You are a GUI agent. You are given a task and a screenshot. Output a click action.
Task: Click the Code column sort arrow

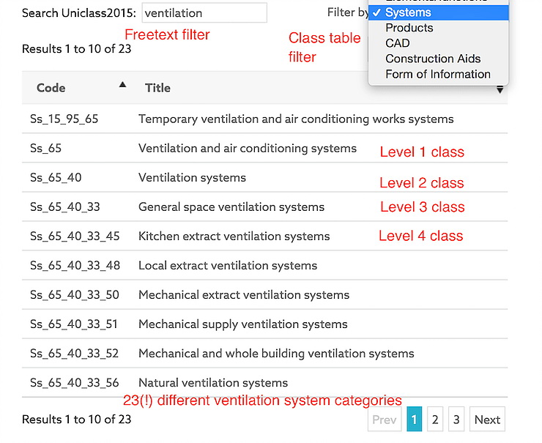[122, 85]
